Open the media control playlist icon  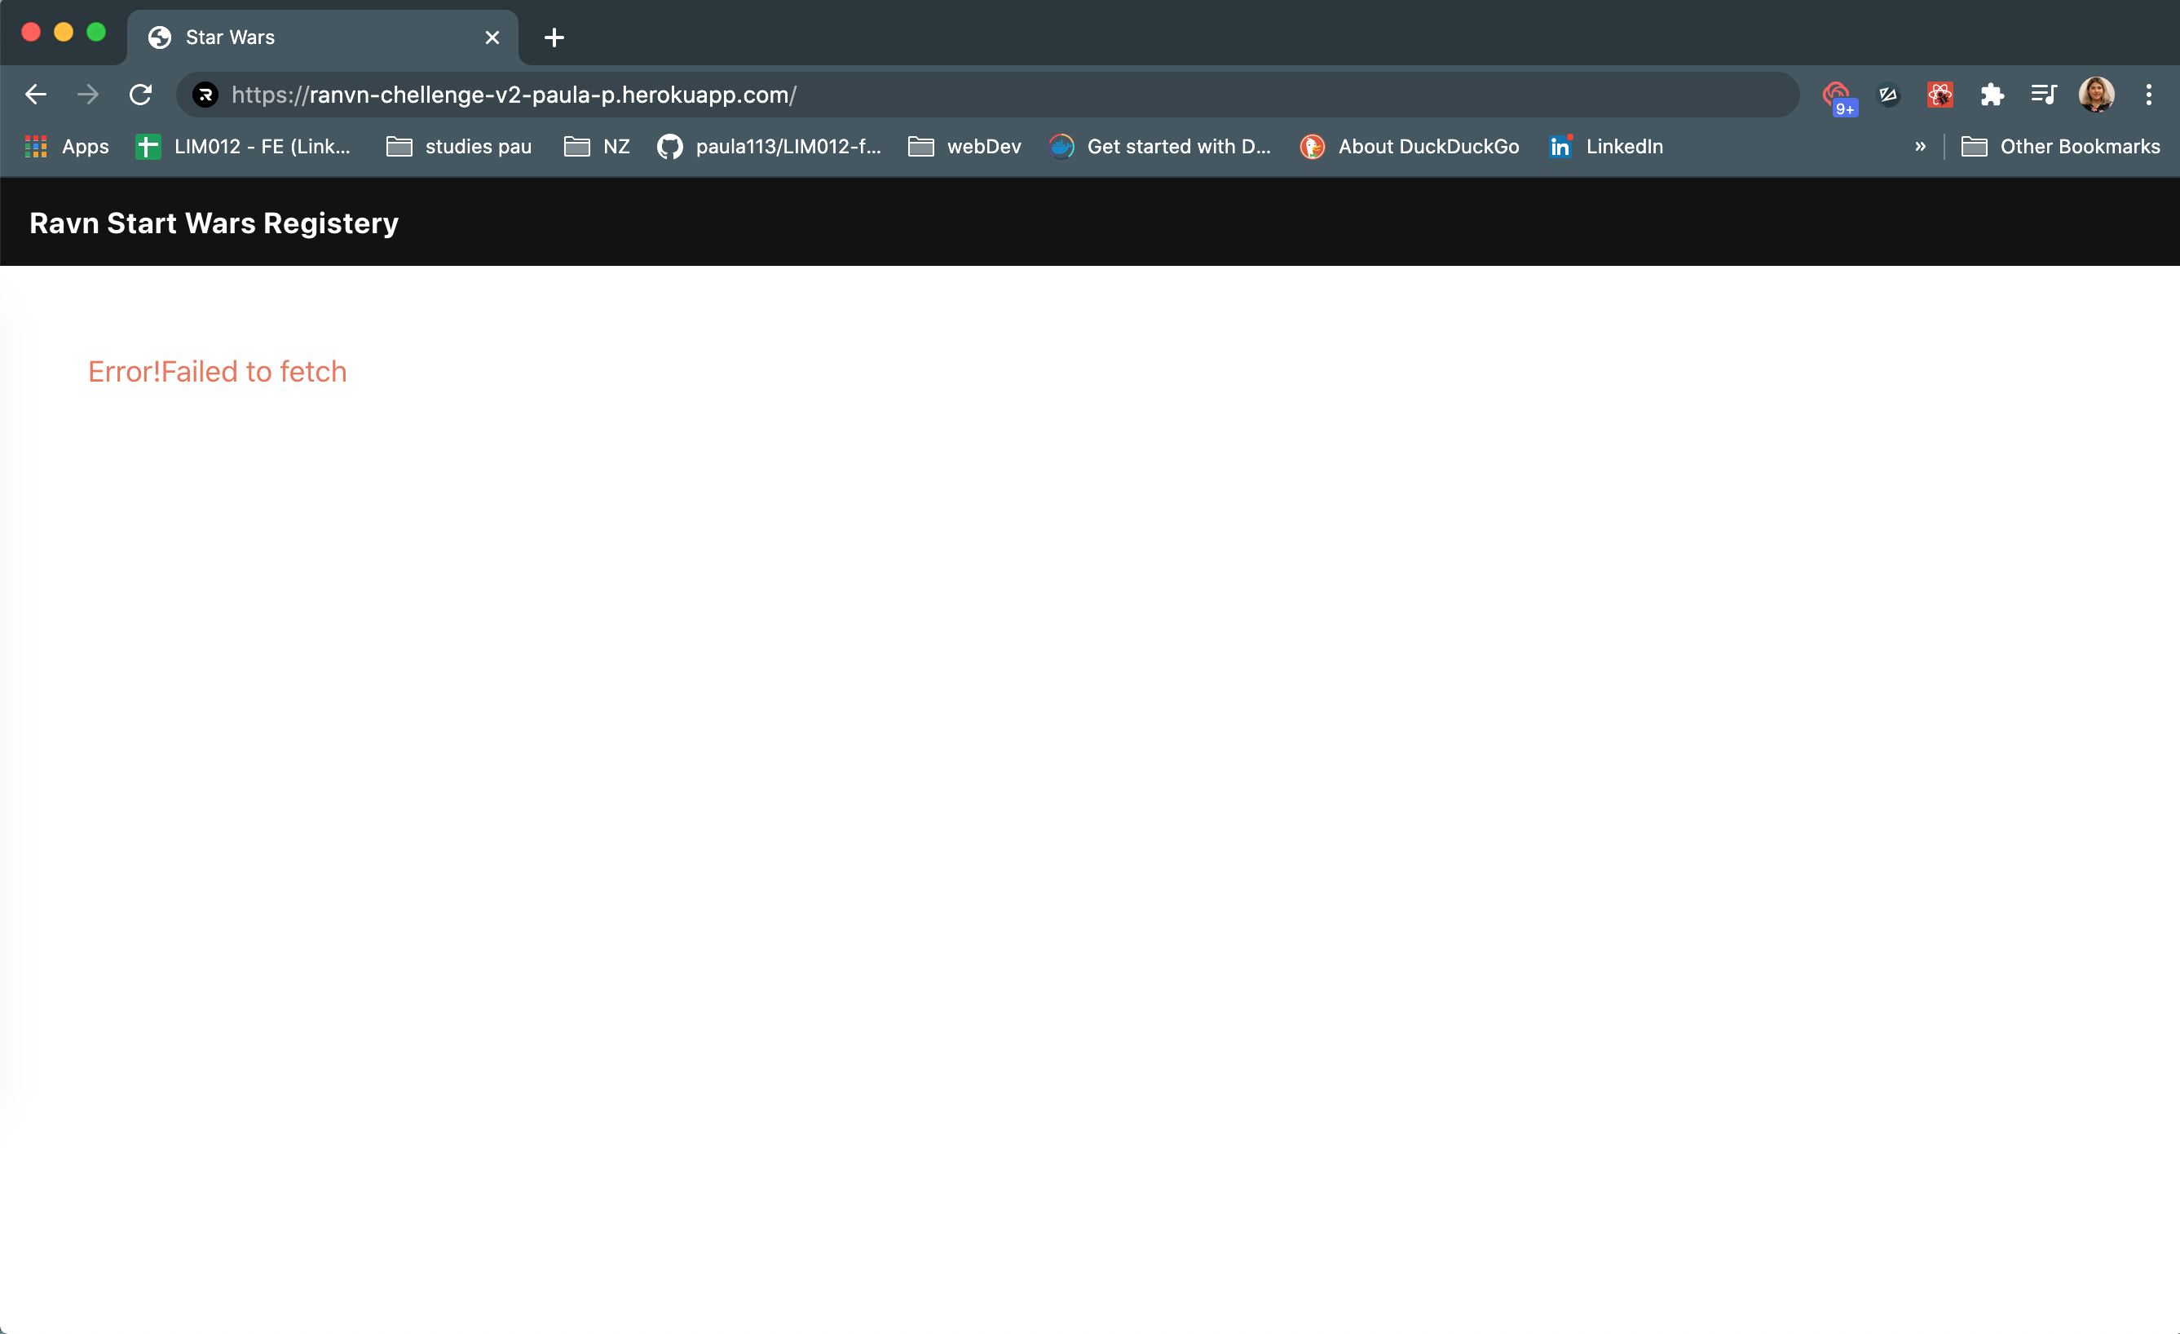[x=2044, y=95]
